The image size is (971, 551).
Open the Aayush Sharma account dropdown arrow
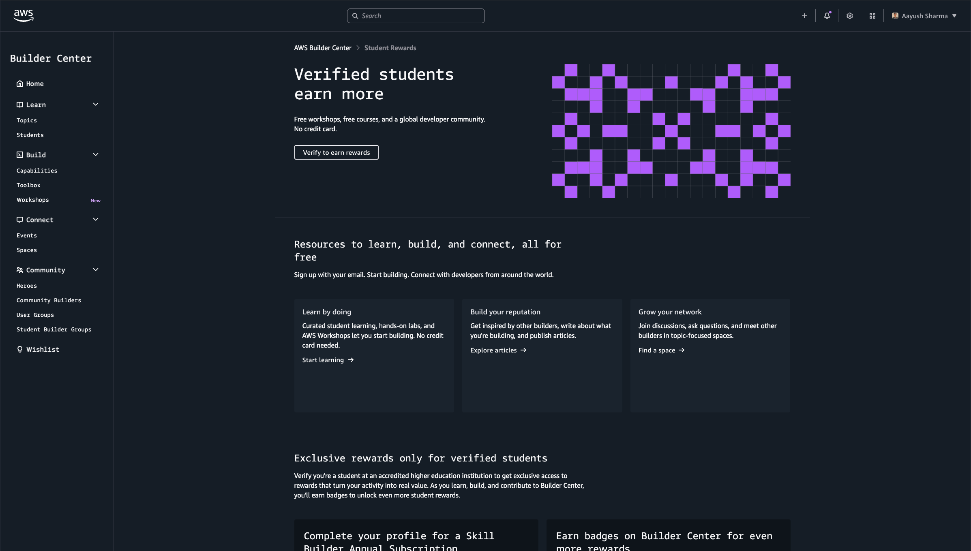coord(954,16)
